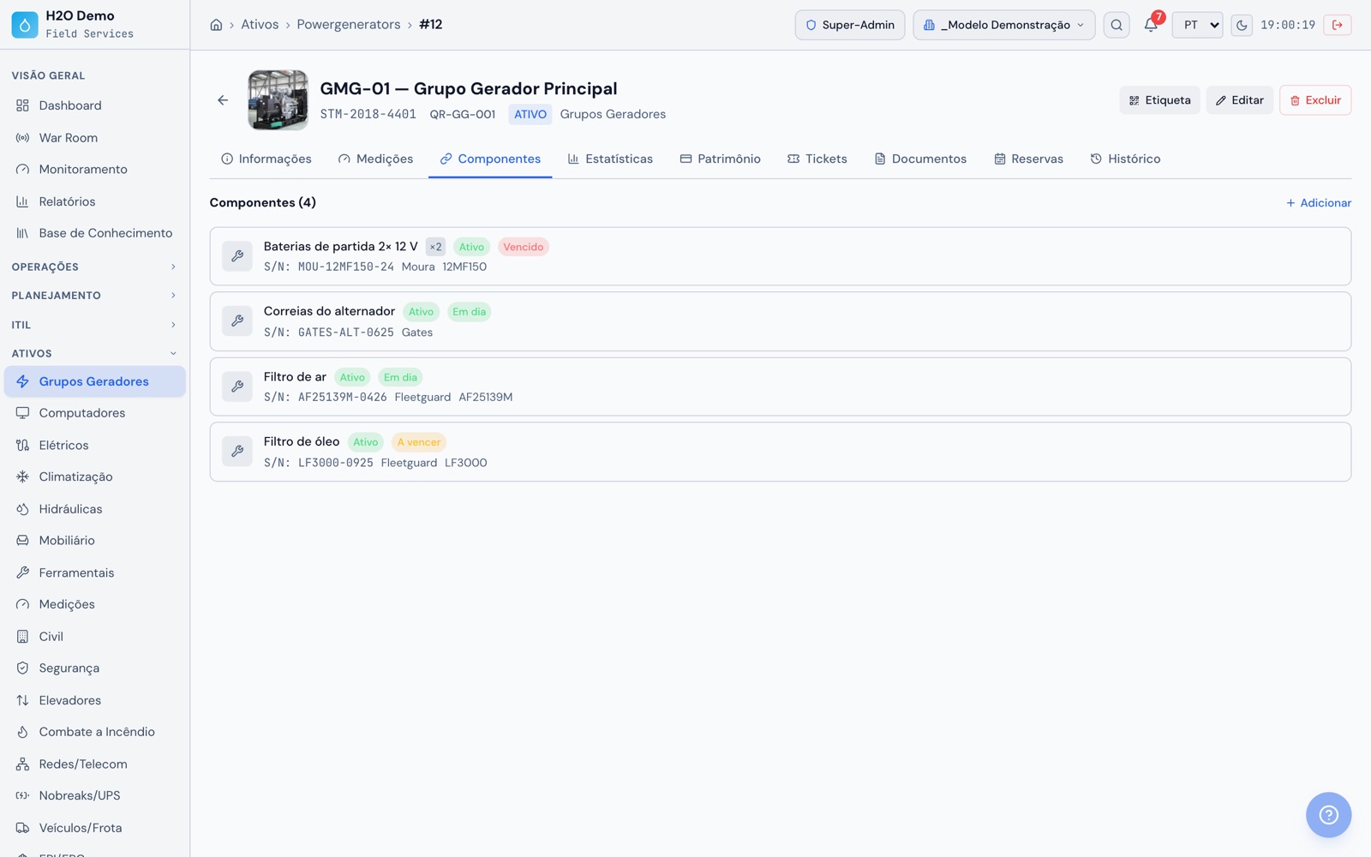
Task: Expand the PLANEJAMENTO section
Action: tap(94, 296)
